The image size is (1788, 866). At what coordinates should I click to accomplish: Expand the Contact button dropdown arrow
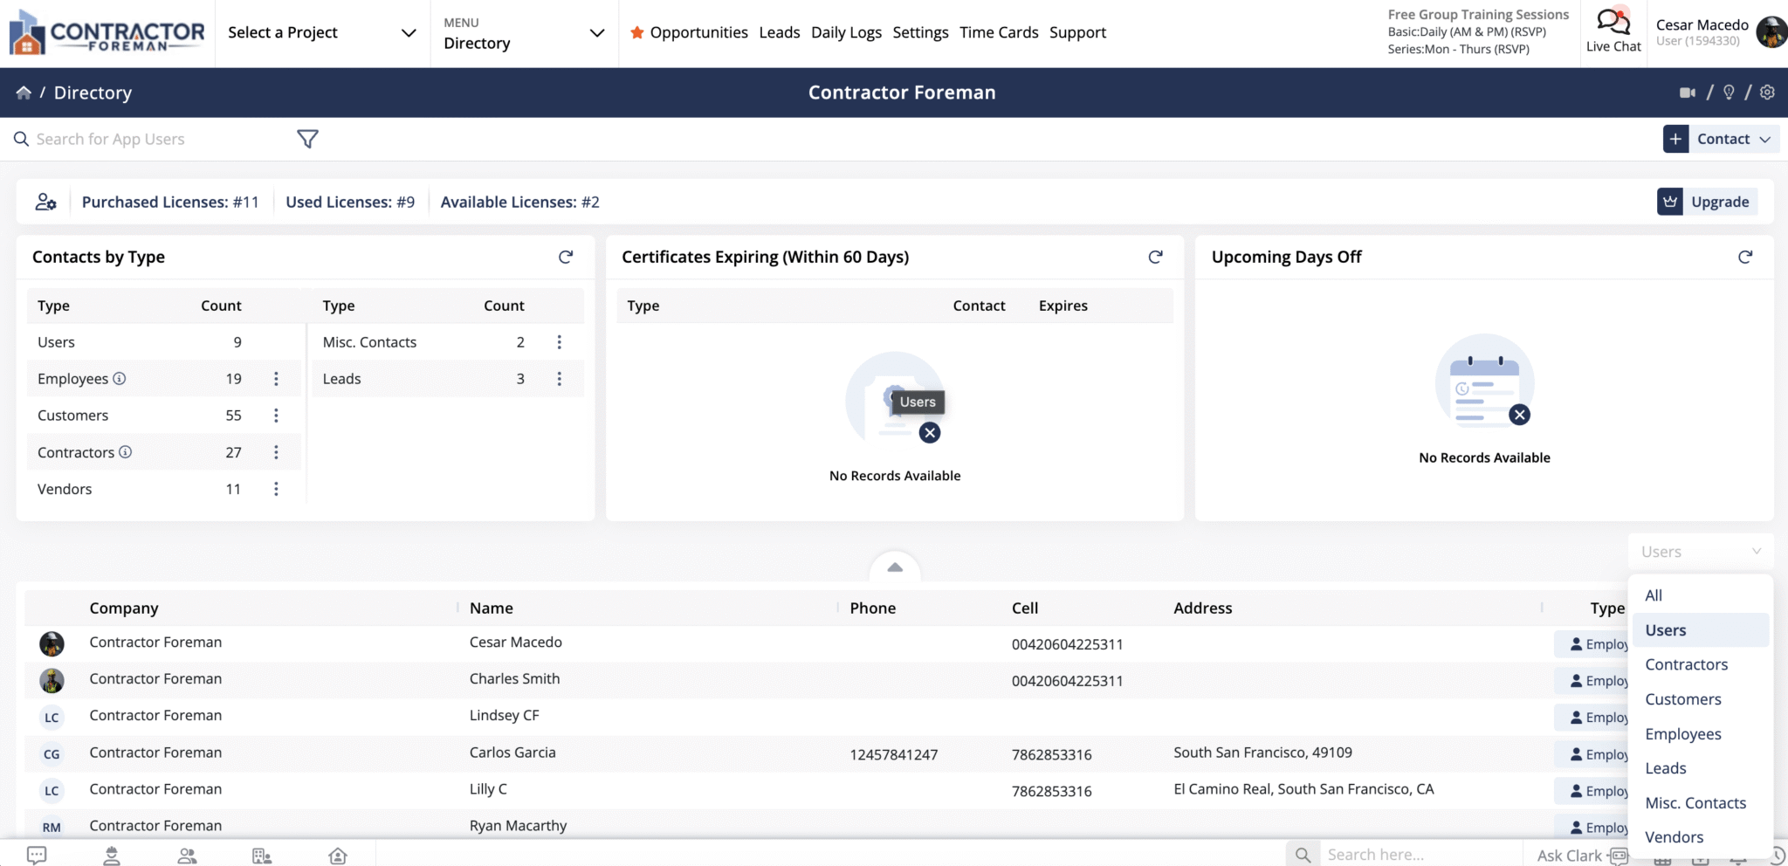[1764, 139]
